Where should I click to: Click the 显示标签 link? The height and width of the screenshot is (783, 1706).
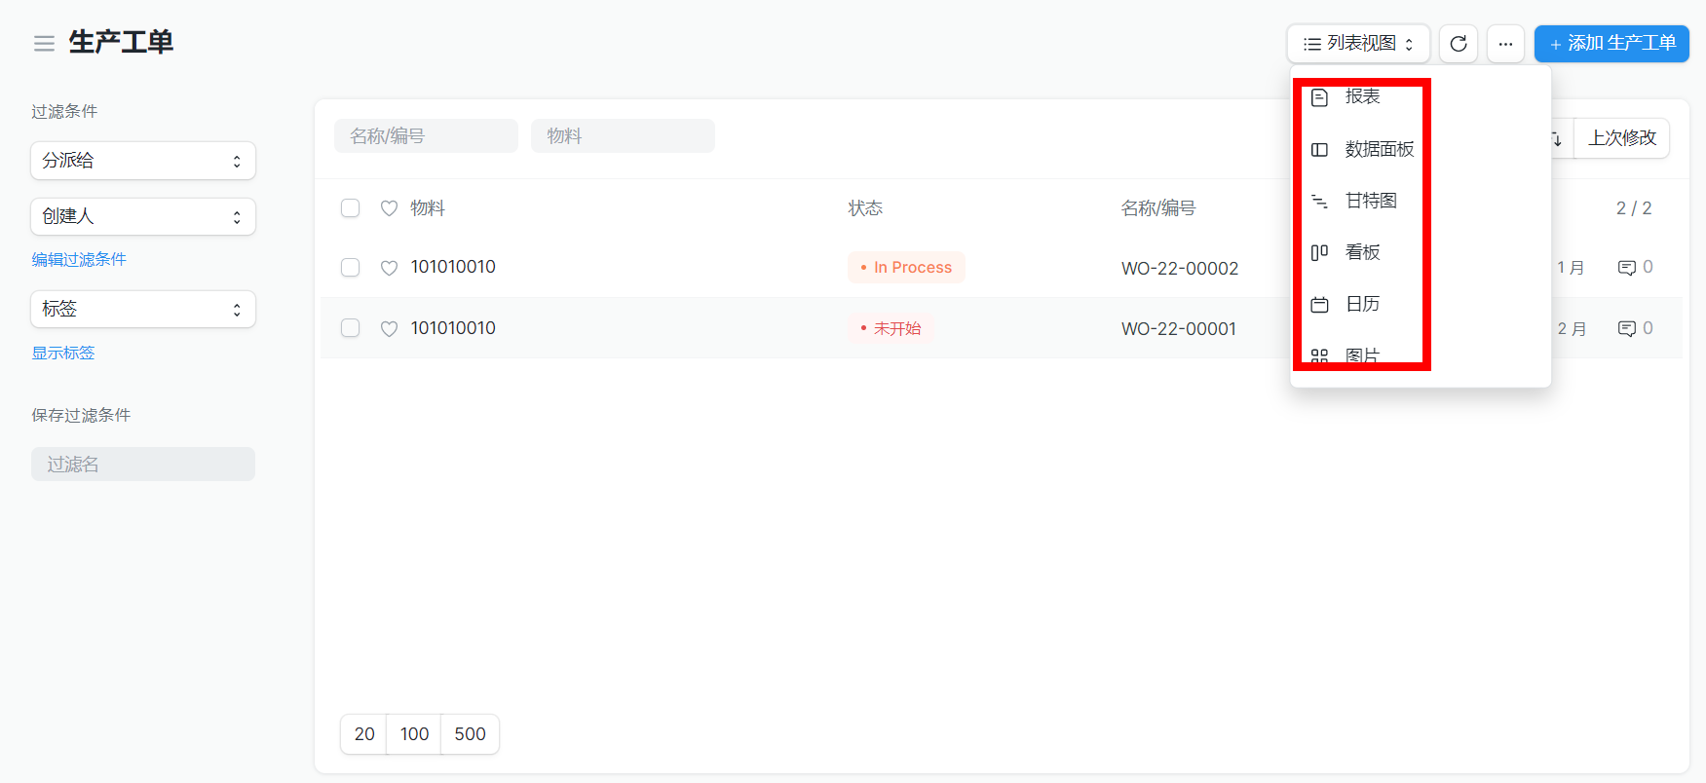(x=63, y=353)
